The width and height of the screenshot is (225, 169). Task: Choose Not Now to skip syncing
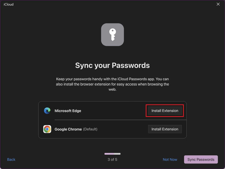click(170, 159)
